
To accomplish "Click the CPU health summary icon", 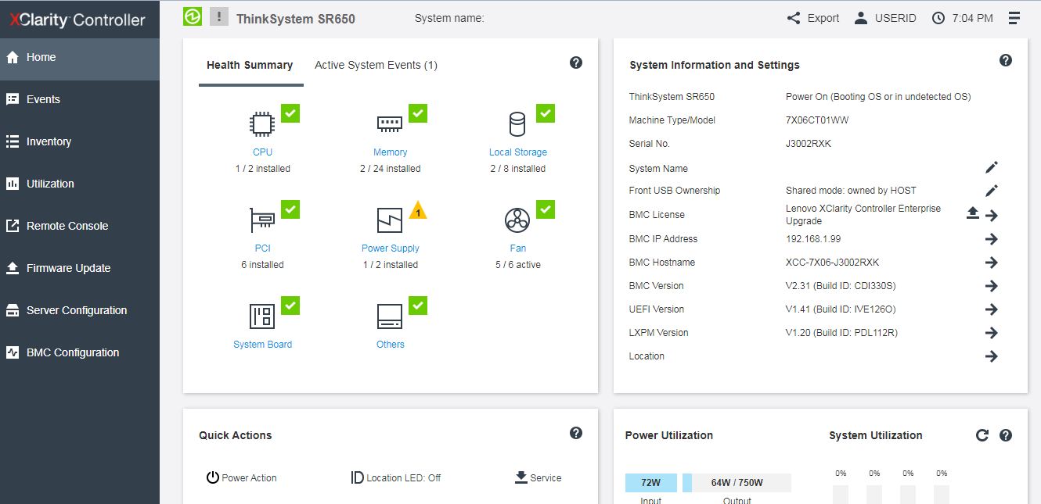I will 263,123.
